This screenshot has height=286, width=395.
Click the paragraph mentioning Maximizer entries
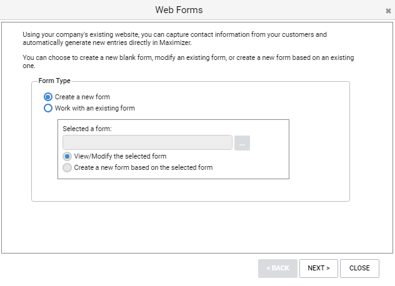tap(174, 39)
